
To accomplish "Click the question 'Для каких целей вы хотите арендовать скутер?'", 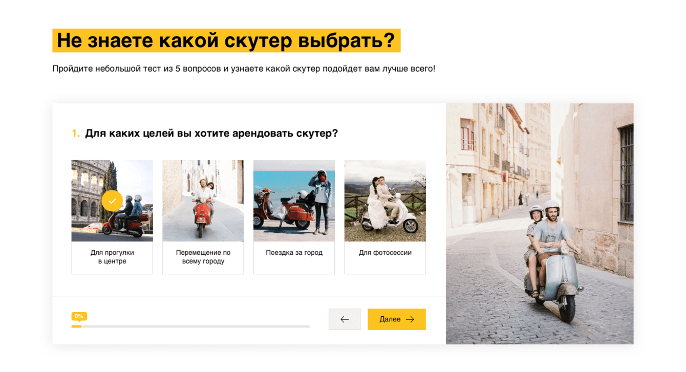I will (211, 133).
